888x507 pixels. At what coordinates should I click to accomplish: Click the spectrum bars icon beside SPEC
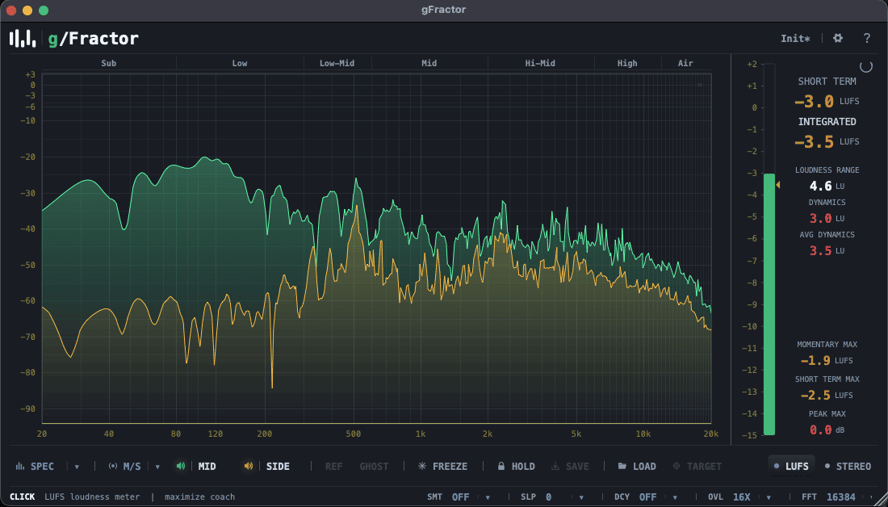point(20,466)
